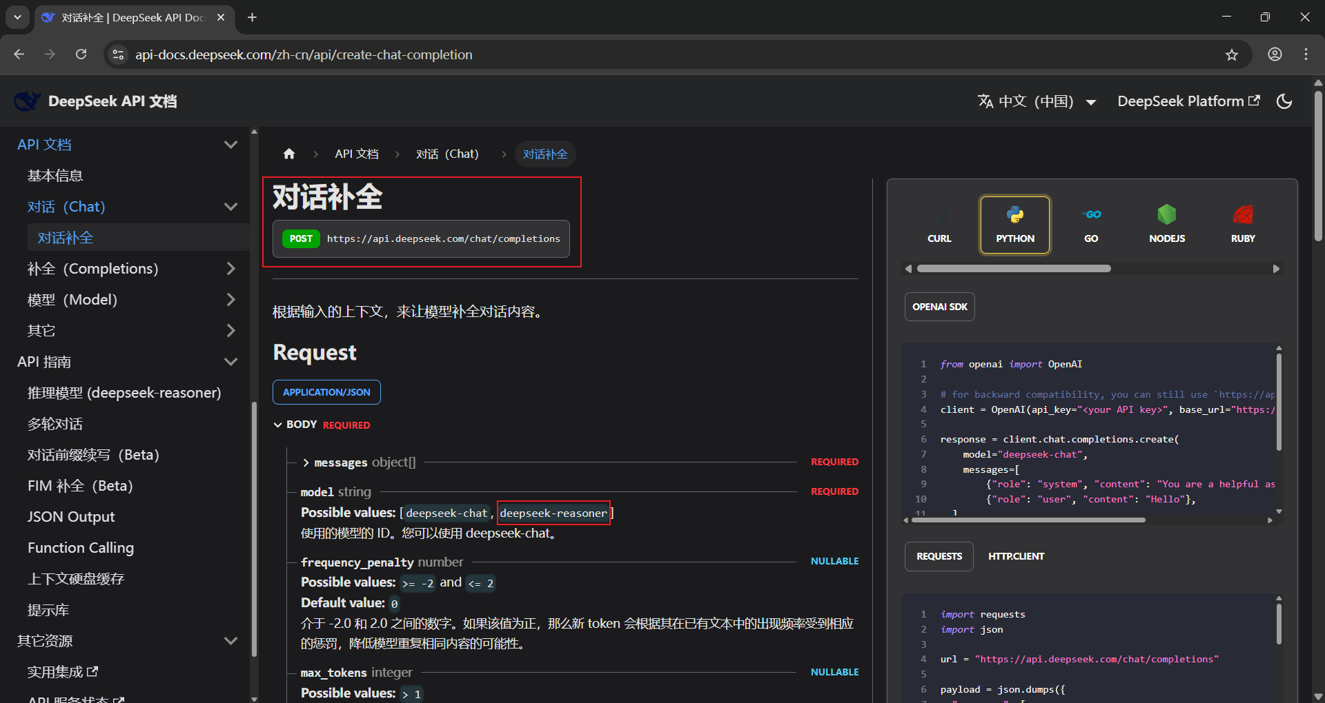The width and height of the screenshot is (1325, 703).
Task: Open 对话前缀续写 (Beta) guide
Action: [x=94, y=455]
